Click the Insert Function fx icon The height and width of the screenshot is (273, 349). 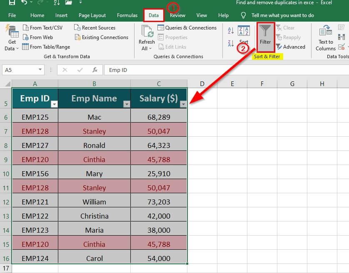point(95,70)
